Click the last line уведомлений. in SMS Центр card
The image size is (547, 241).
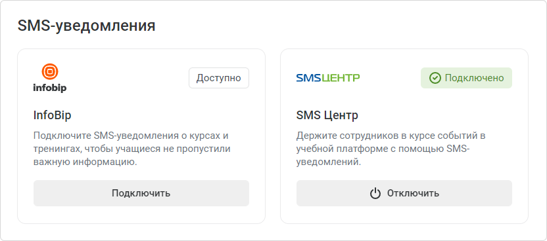point(329,162)
